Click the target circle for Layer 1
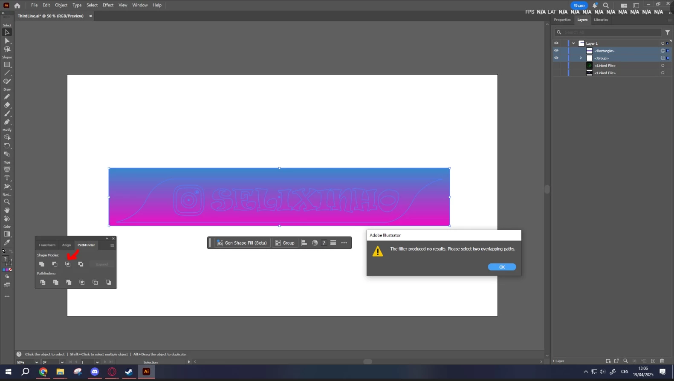The image size is (674, 381). 662,43
